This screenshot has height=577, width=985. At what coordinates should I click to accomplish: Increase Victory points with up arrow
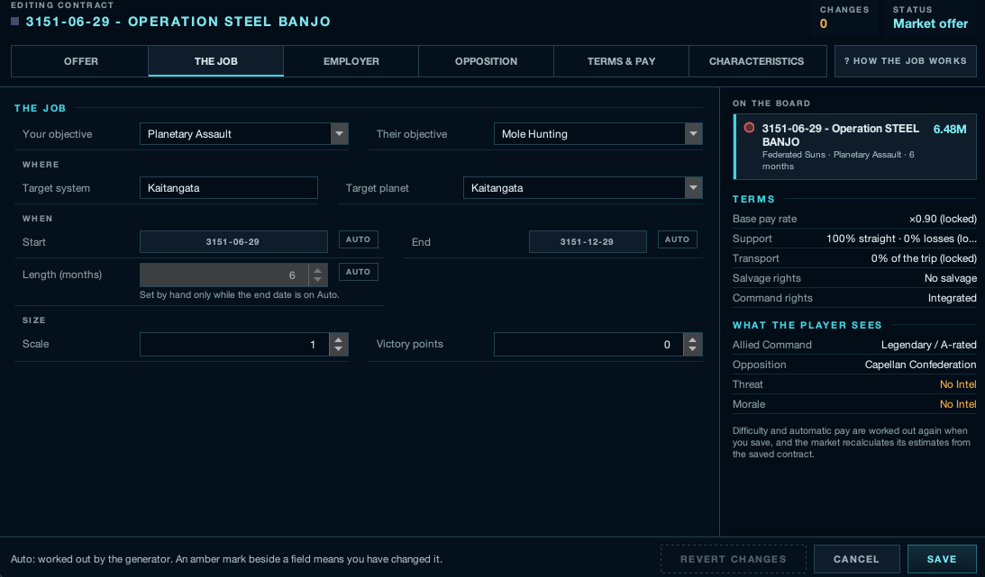pyautogui.click(x=692, y=339)
